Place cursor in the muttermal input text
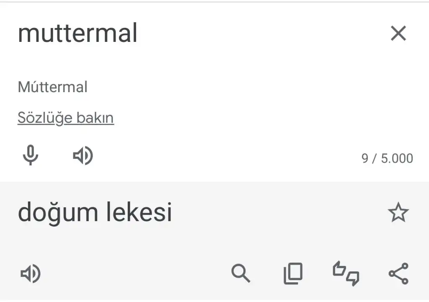Image resolution: width=429 pixels, height=302 pixels. tap(78, 33)
